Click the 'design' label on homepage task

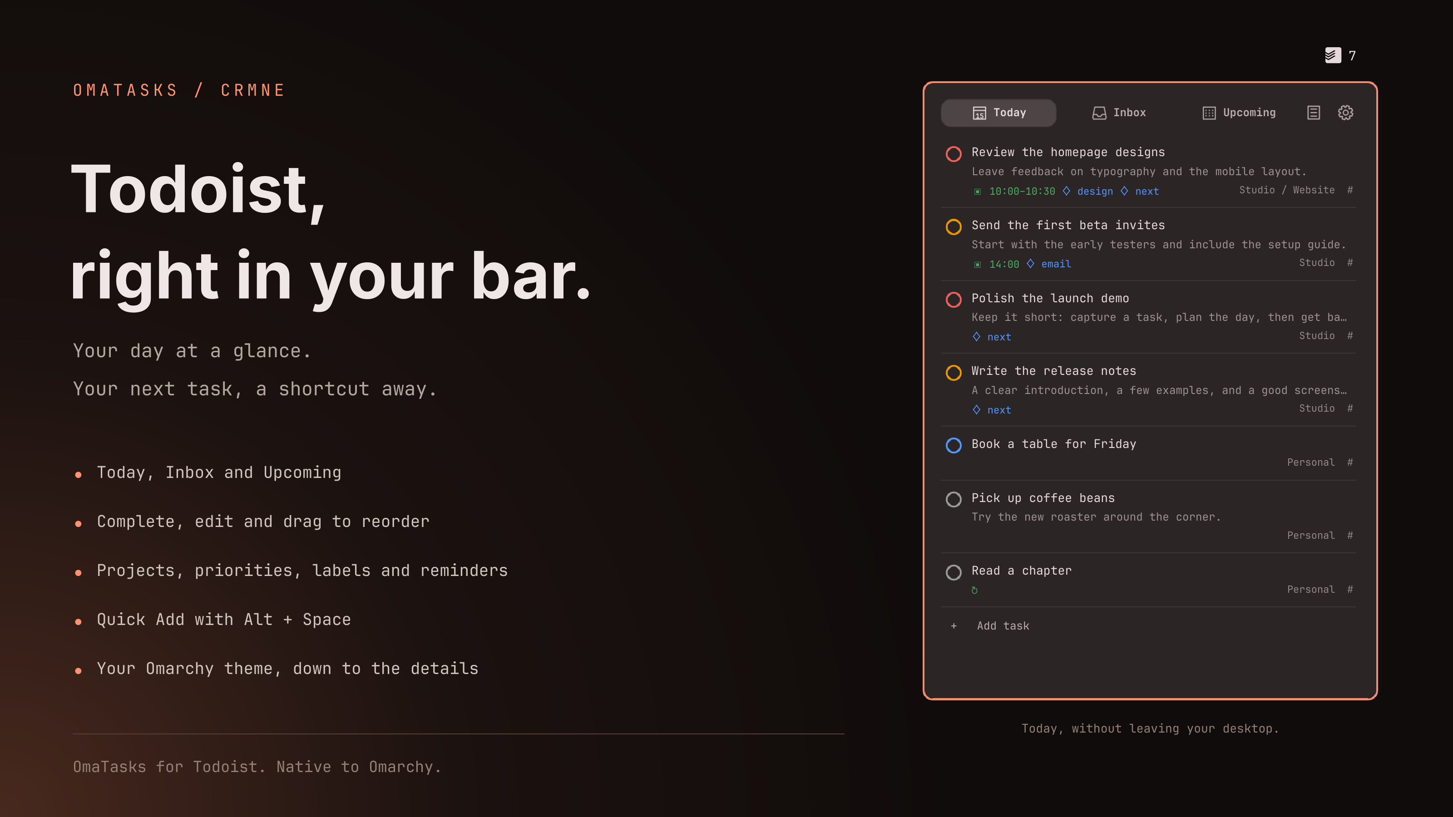[1095, 192]
